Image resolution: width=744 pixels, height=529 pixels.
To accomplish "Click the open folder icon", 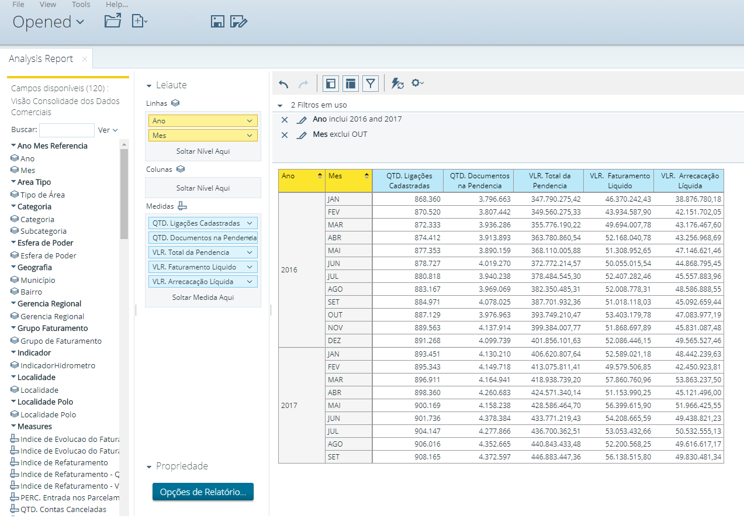I will click(x=112, y=22).
